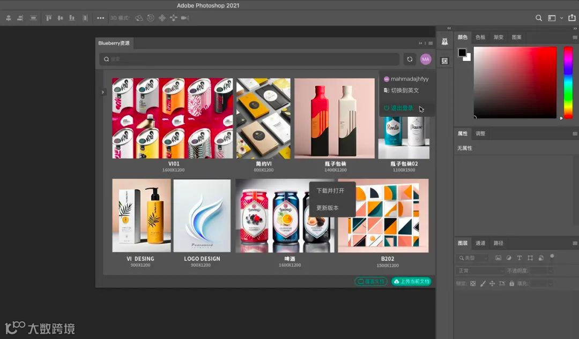
Task: Switch to the 调整 adjustments tab
Action: click(x=480, y=133)
